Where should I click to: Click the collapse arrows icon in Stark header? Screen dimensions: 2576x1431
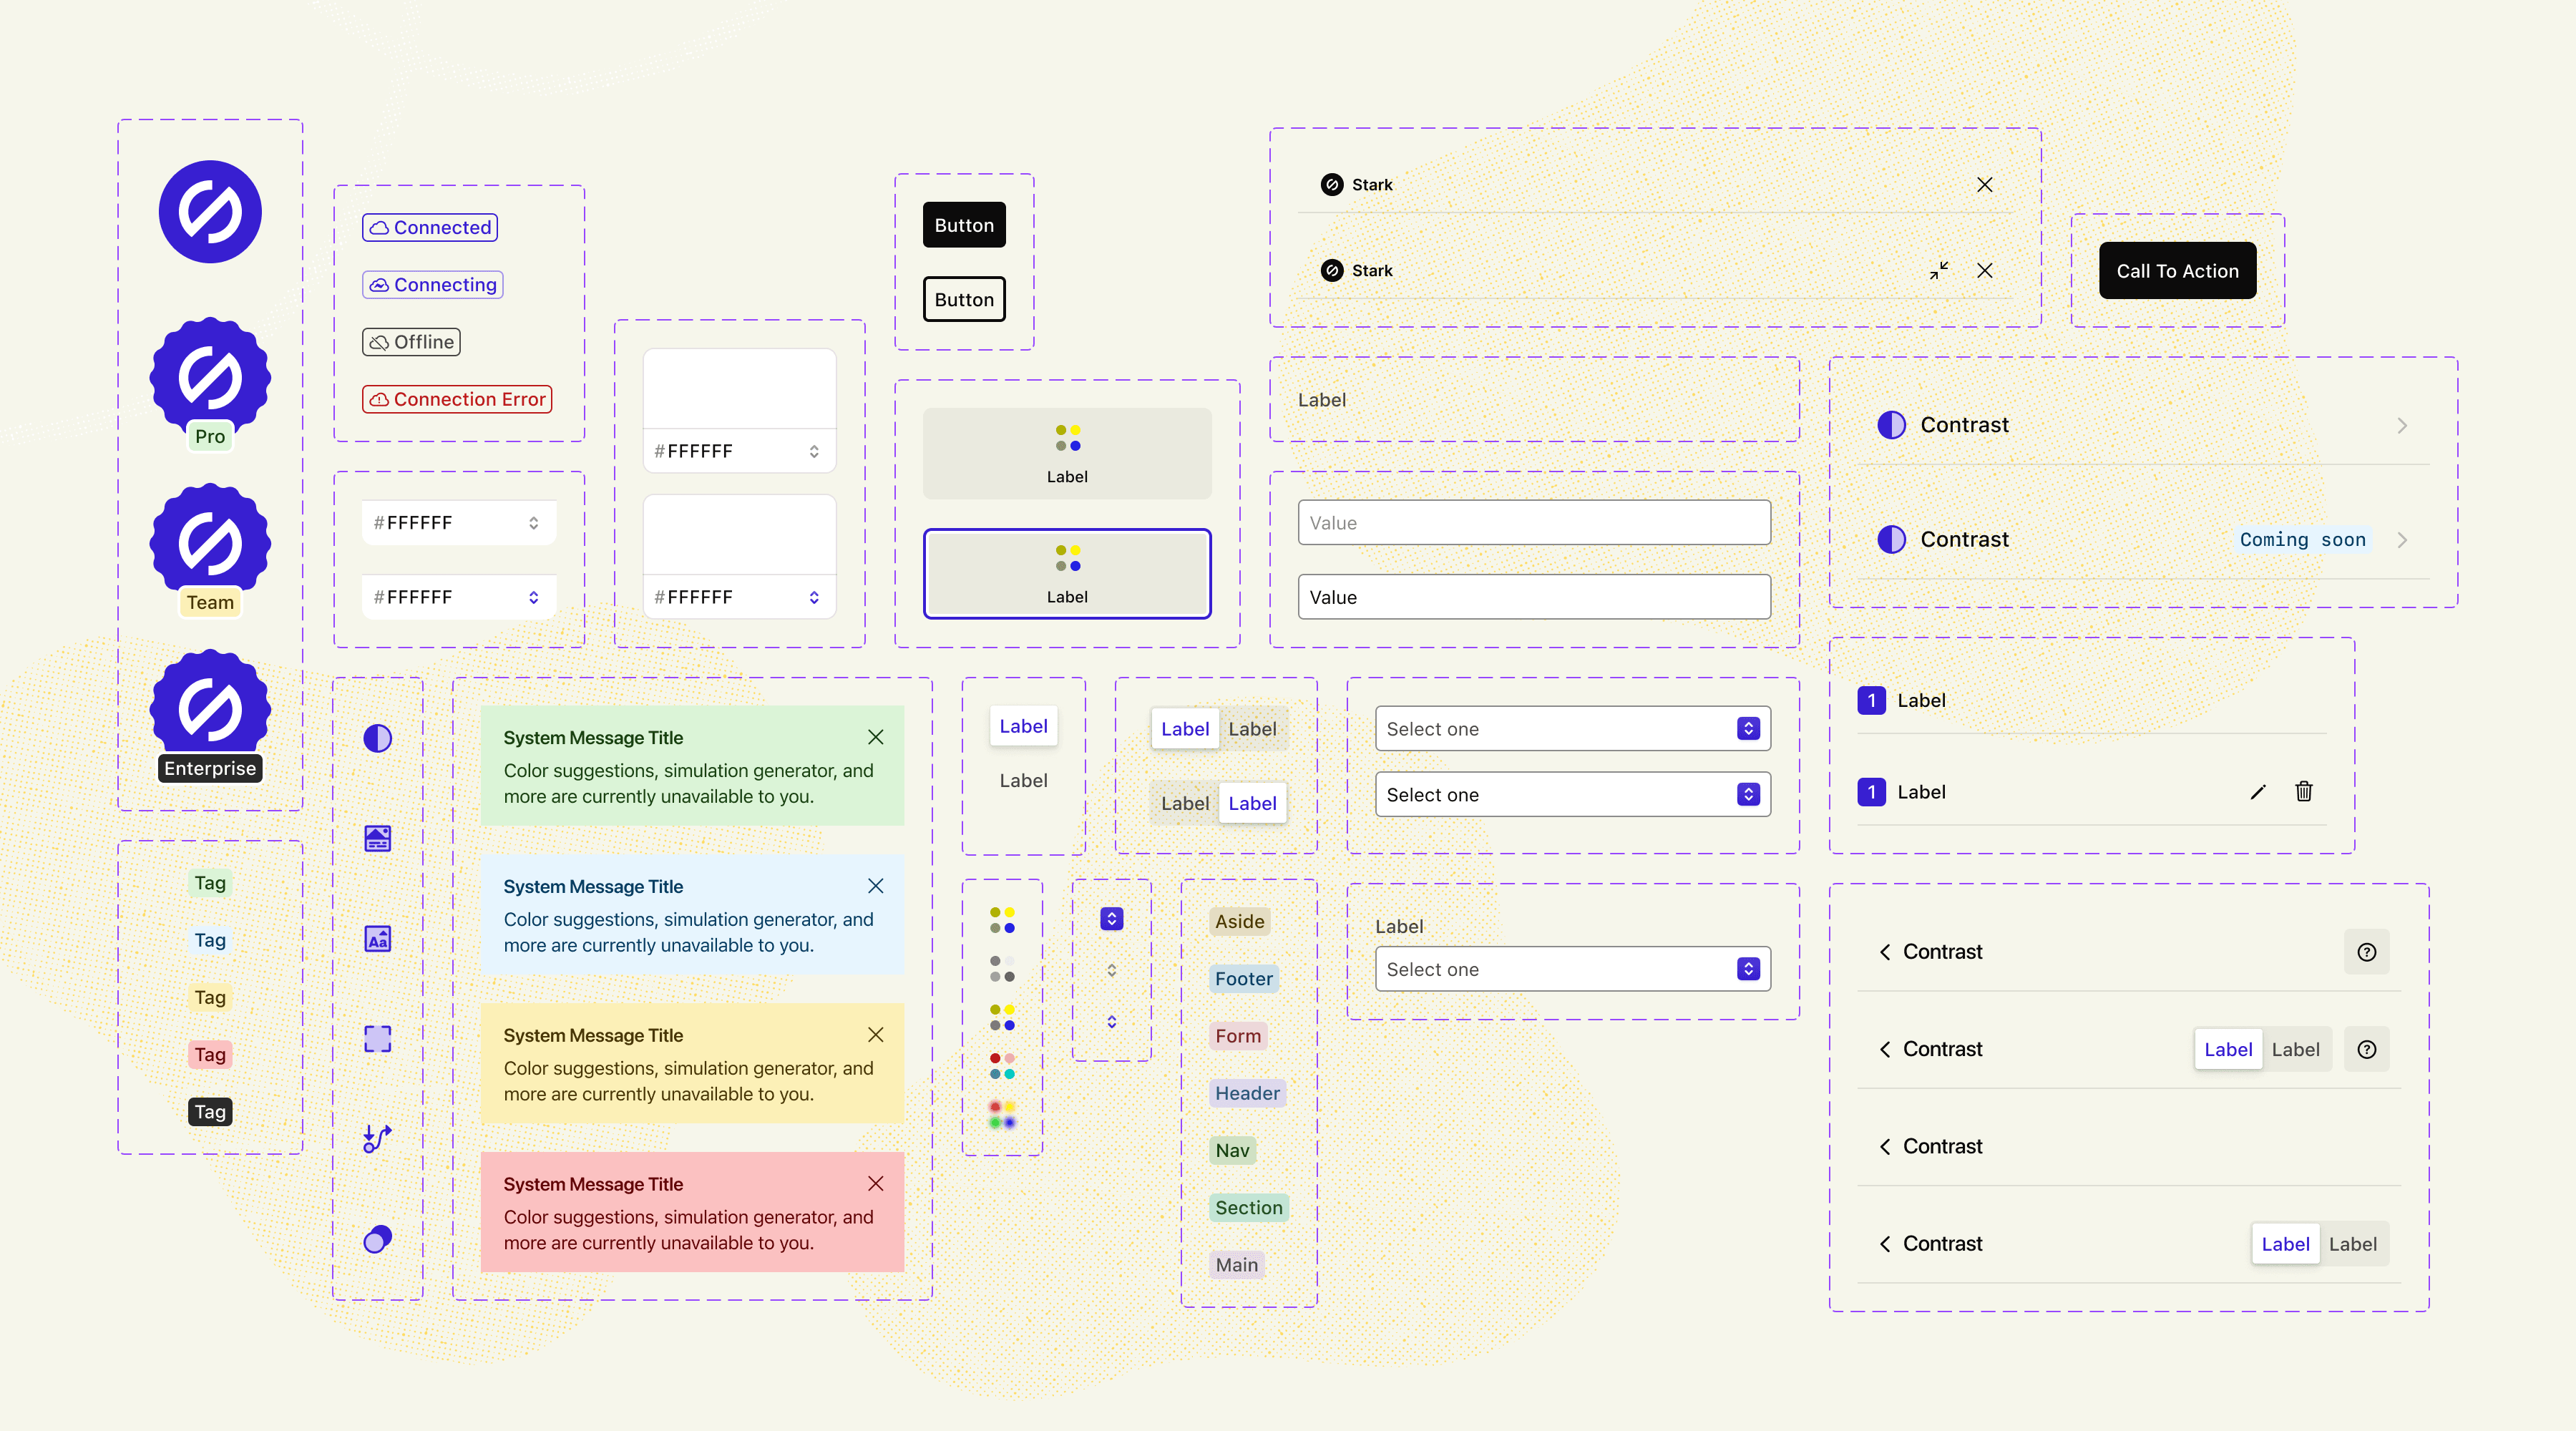[1939, 271]
